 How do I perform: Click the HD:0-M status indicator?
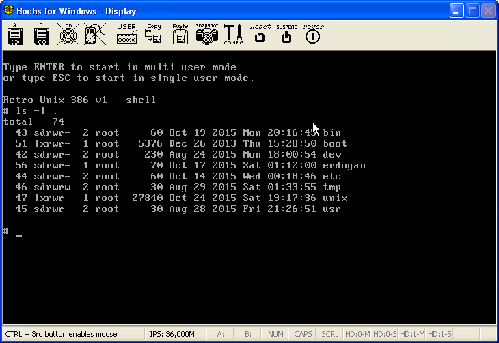click(x=356, y=334)
